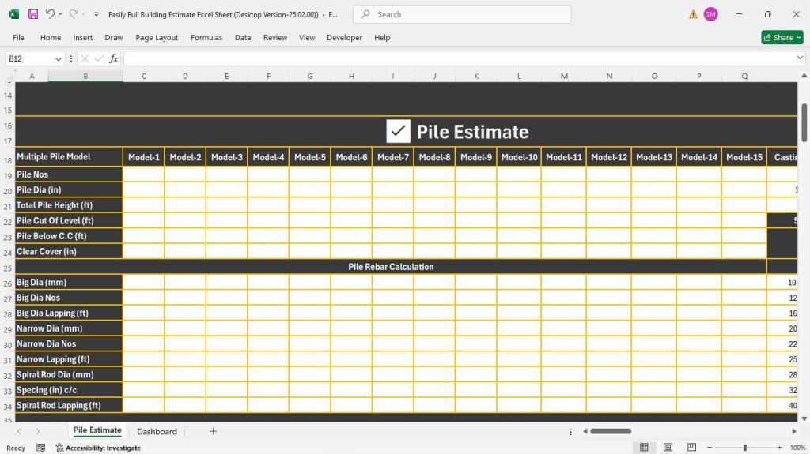Click the Pile Rebar Calculation header

coord(391,267)
